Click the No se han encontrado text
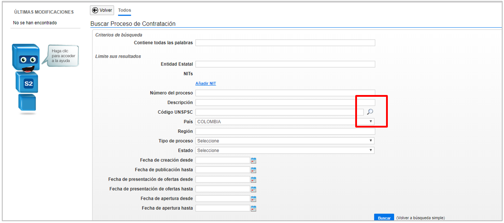Screen dimensions: 504x223 click(35, 23)
